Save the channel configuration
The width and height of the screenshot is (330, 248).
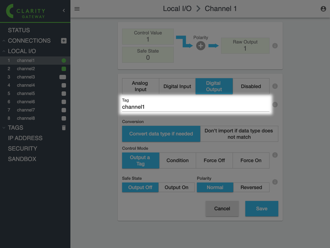[262, 209]
